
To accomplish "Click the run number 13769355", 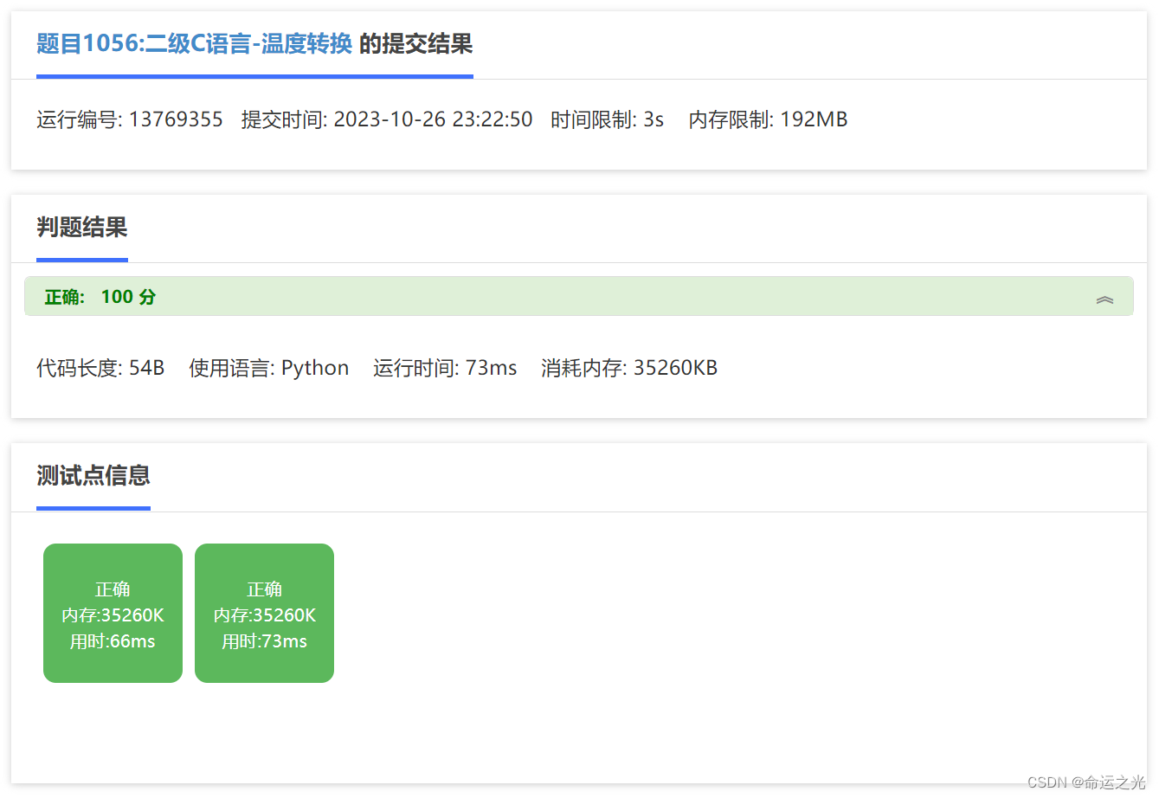I will [x=176, y=119].
